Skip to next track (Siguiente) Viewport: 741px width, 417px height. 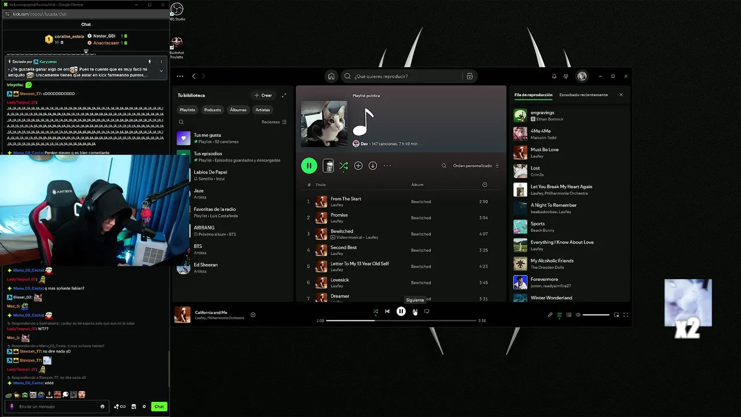(415, 312)
